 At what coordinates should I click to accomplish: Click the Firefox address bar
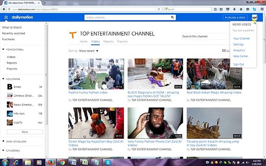pos(84,9)
